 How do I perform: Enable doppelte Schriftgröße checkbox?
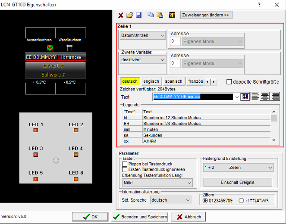(x=229, y=82)
